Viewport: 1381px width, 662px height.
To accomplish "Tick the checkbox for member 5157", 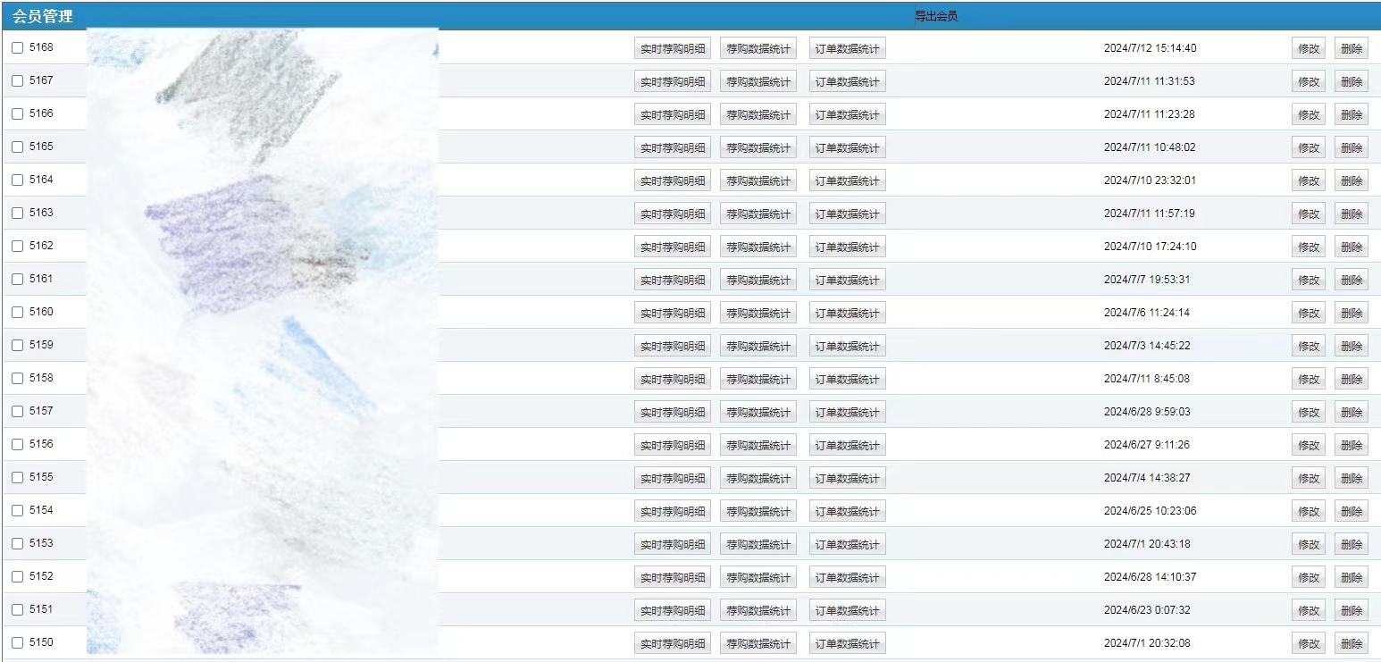I will [17, 412].
